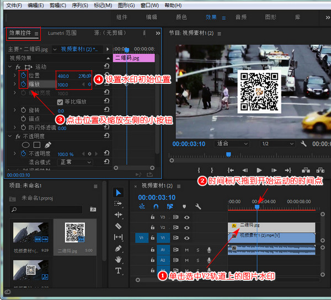Play the program monitor
Screen dimensions: 331x300
[259, 170]
